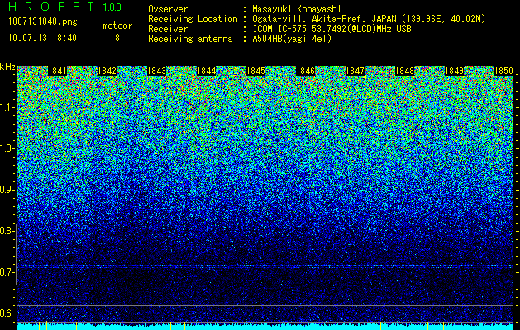Click the 'Receiver' field label
Viewport: 520px width, 330px height.
[168, 29]
